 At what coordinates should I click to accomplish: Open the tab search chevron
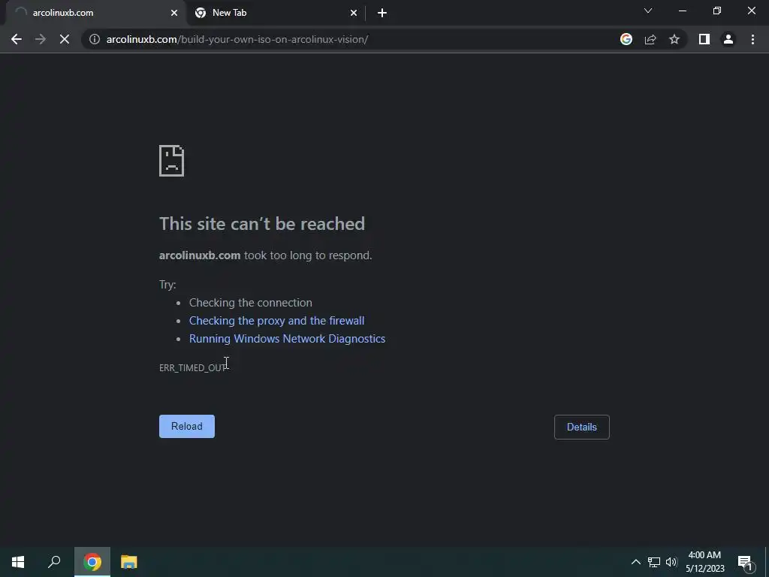pos(648,11)
